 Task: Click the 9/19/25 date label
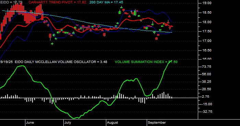[x=7, y=62]
